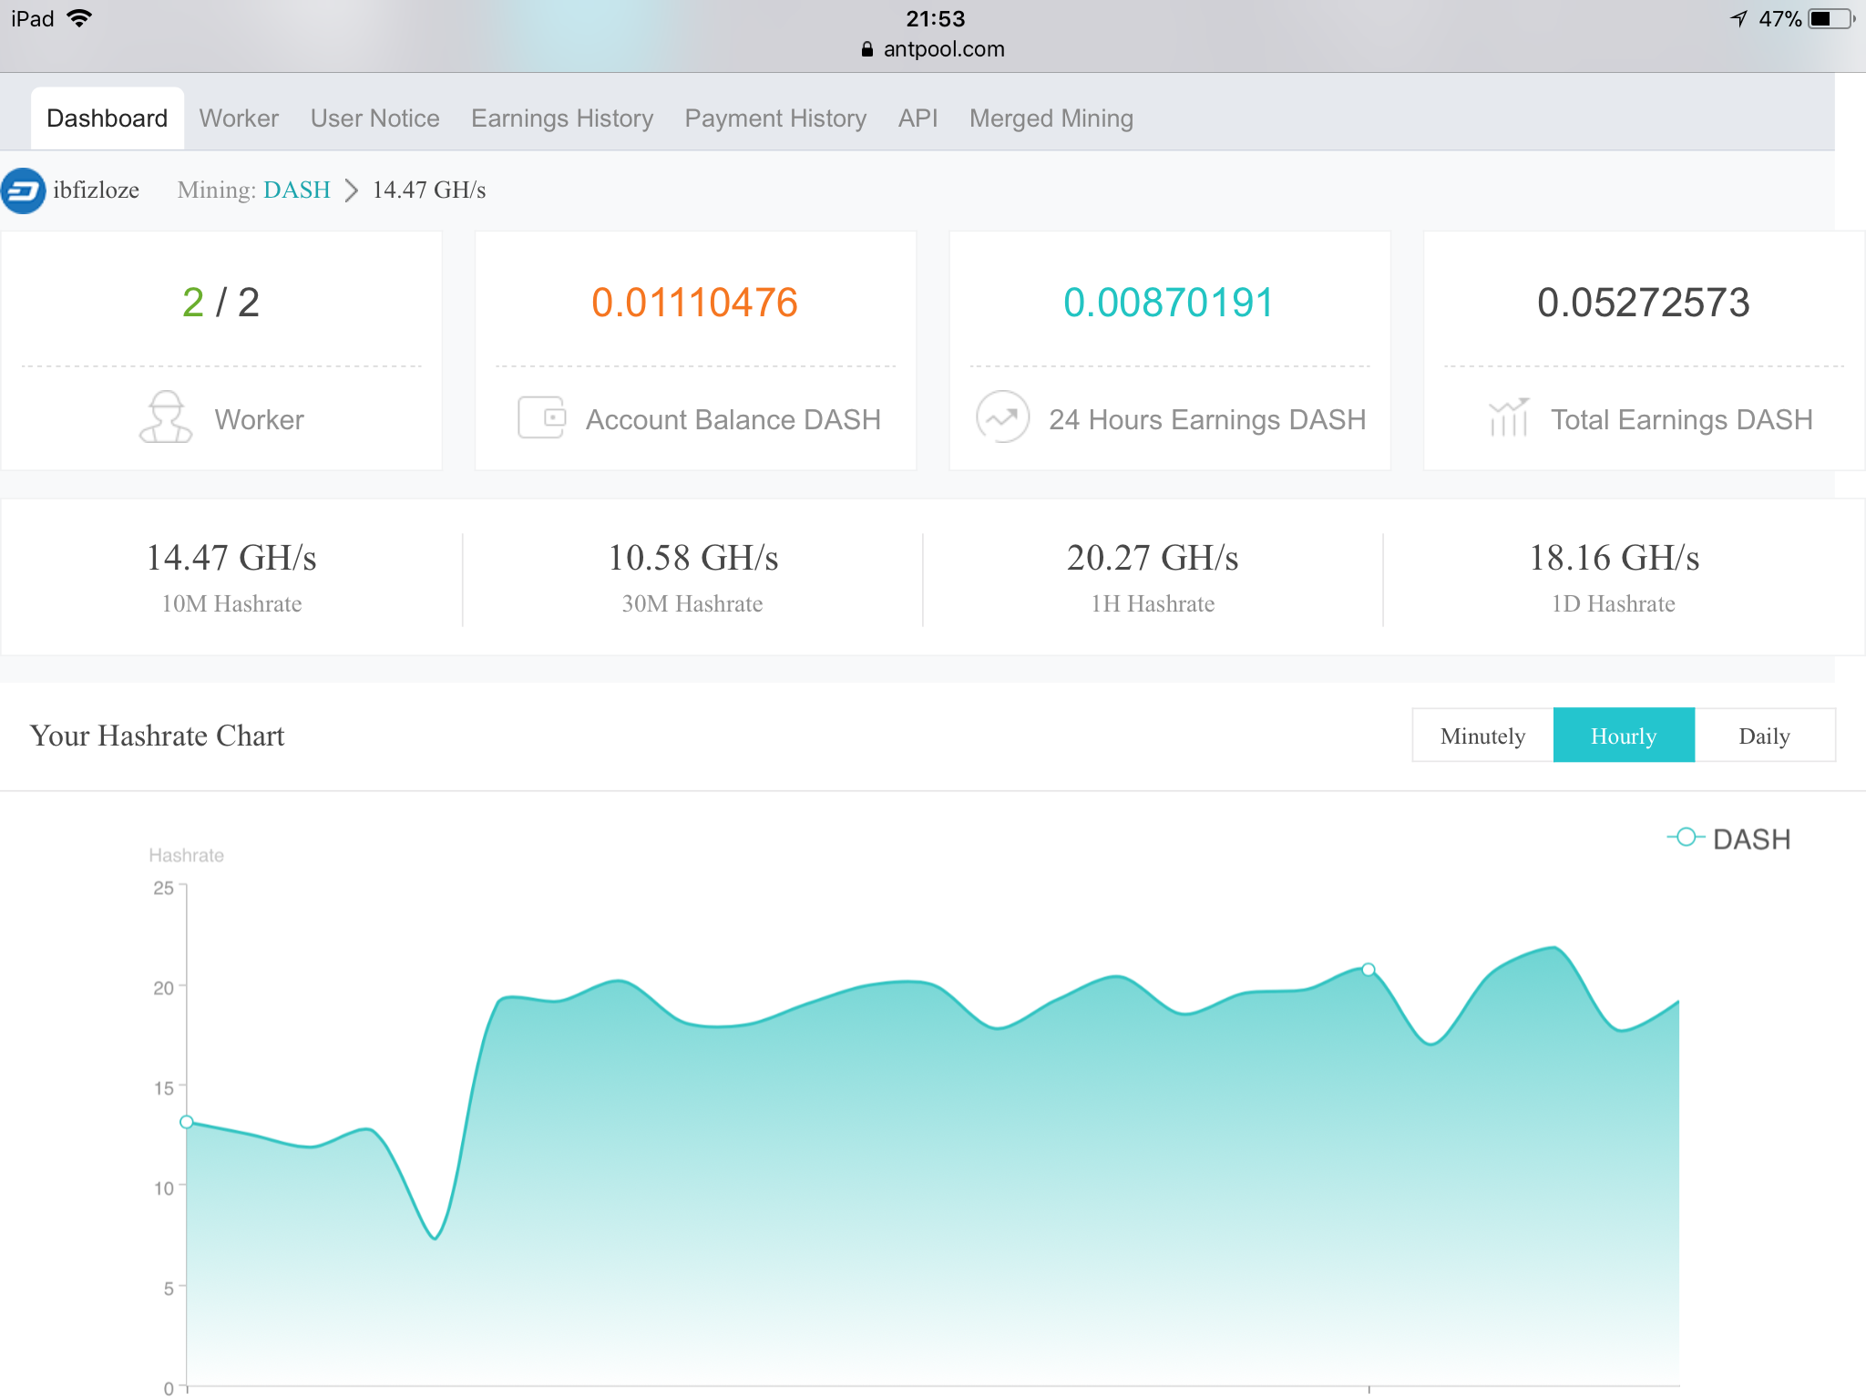Click the 24 Hours Earnings trend icon

coord(1002,417)
